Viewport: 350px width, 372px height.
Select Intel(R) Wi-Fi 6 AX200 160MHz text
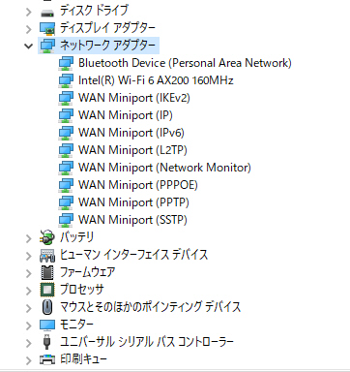click(156, 80)
